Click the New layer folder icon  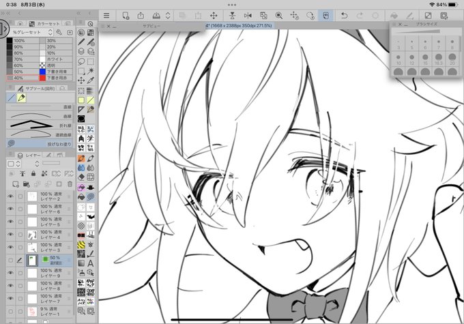27,184
